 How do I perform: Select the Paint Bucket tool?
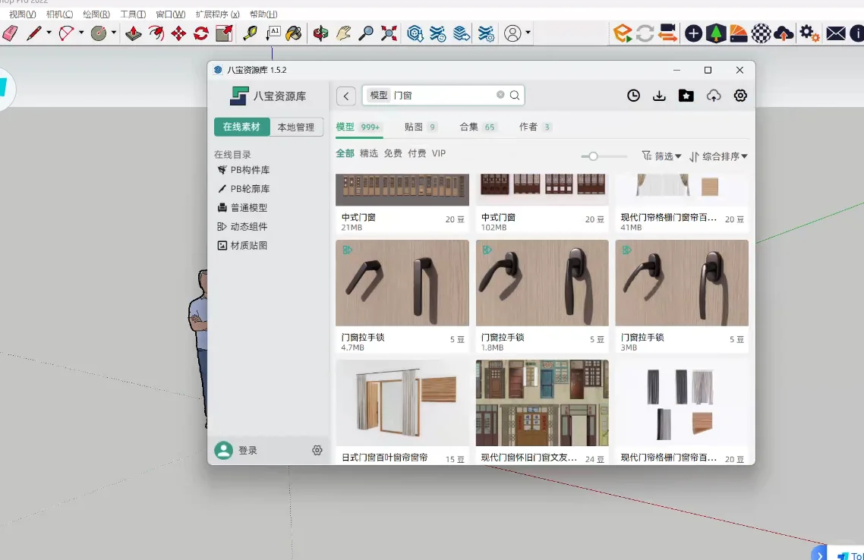coord(295,33)
